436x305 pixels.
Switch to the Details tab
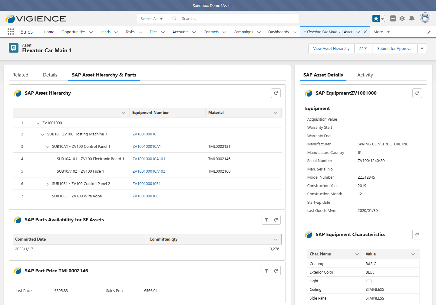tap(50, 75)
